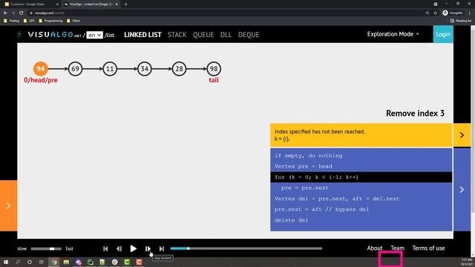
Task: Open Chrome from the taskbar
Action: (x=54, y=262)
